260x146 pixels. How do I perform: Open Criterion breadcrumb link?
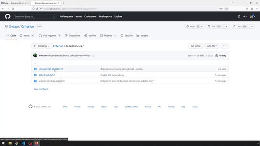[58, 46]
